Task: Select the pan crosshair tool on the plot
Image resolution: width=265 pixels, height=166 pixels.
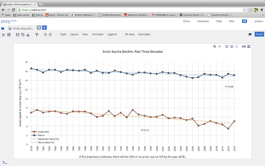Action: 220,46
